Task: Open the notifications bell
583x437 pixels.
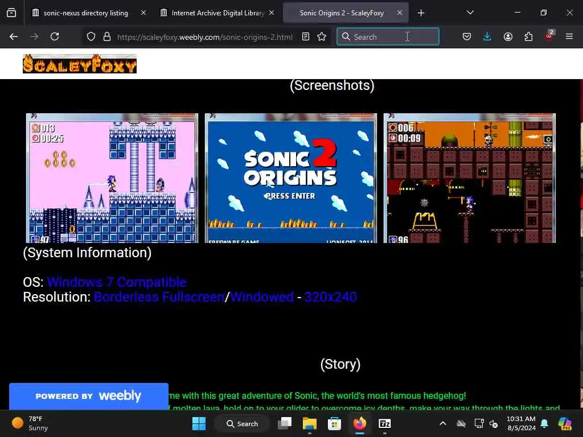Action: pyautogui.click(x=544, y=423)
